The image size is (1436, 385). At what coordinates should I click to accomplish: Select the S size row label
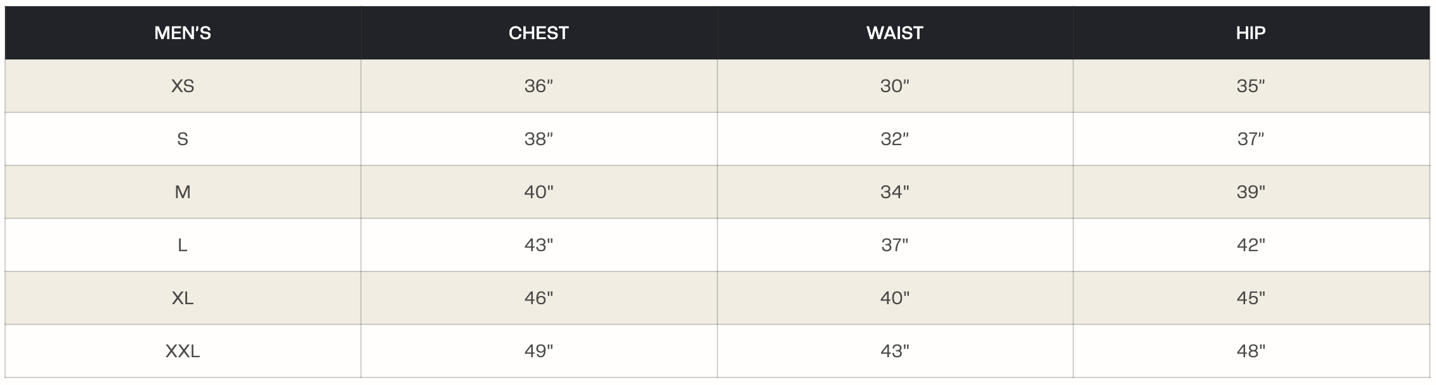(183, 139)
